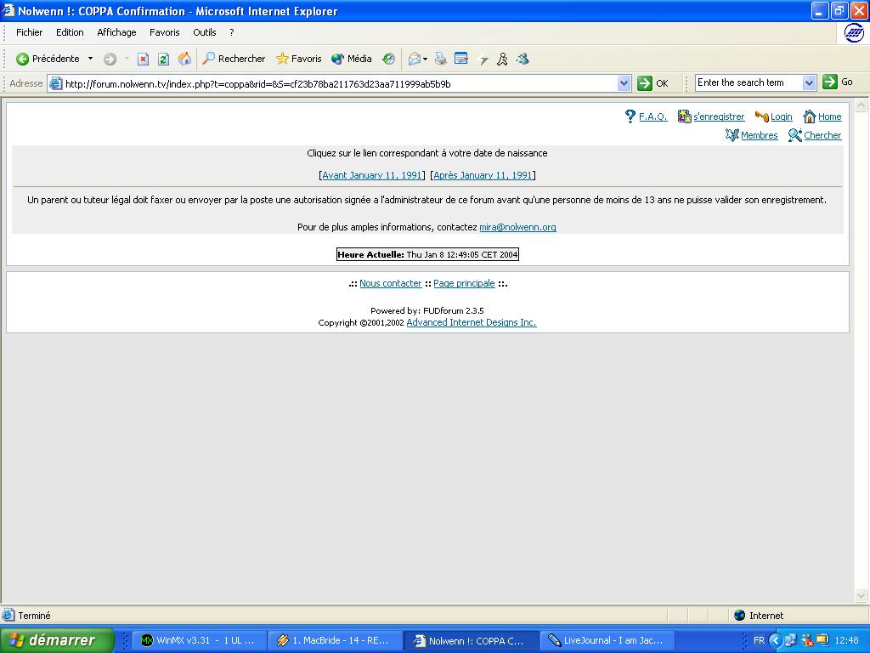870x653 pixels.
Task: Click the Stop loading toolbar icon
Action: pos(143,59)
